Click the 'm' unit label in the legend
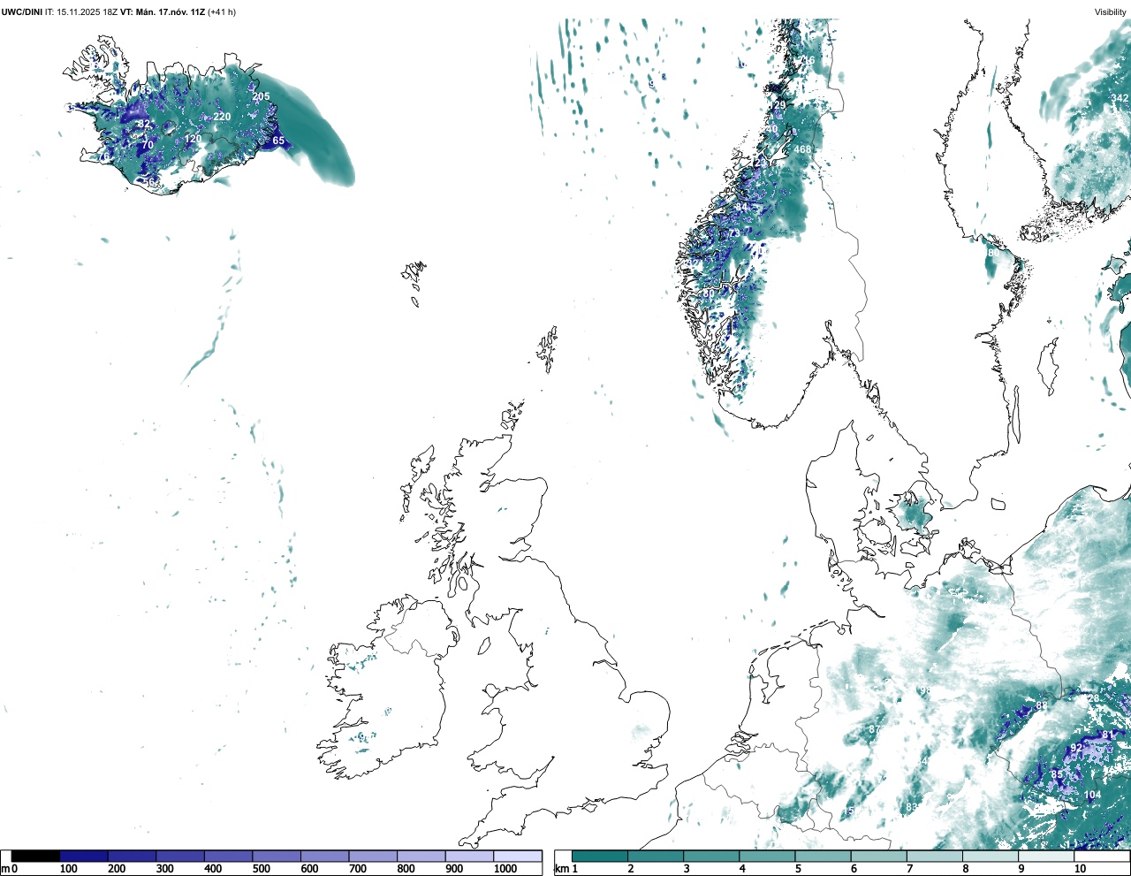 click(5, 869)
